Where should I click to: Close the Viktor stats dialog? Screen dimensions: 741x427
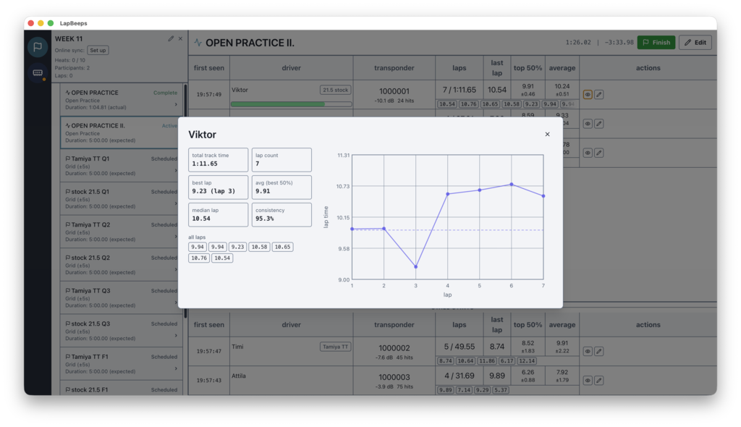point(547,134)
